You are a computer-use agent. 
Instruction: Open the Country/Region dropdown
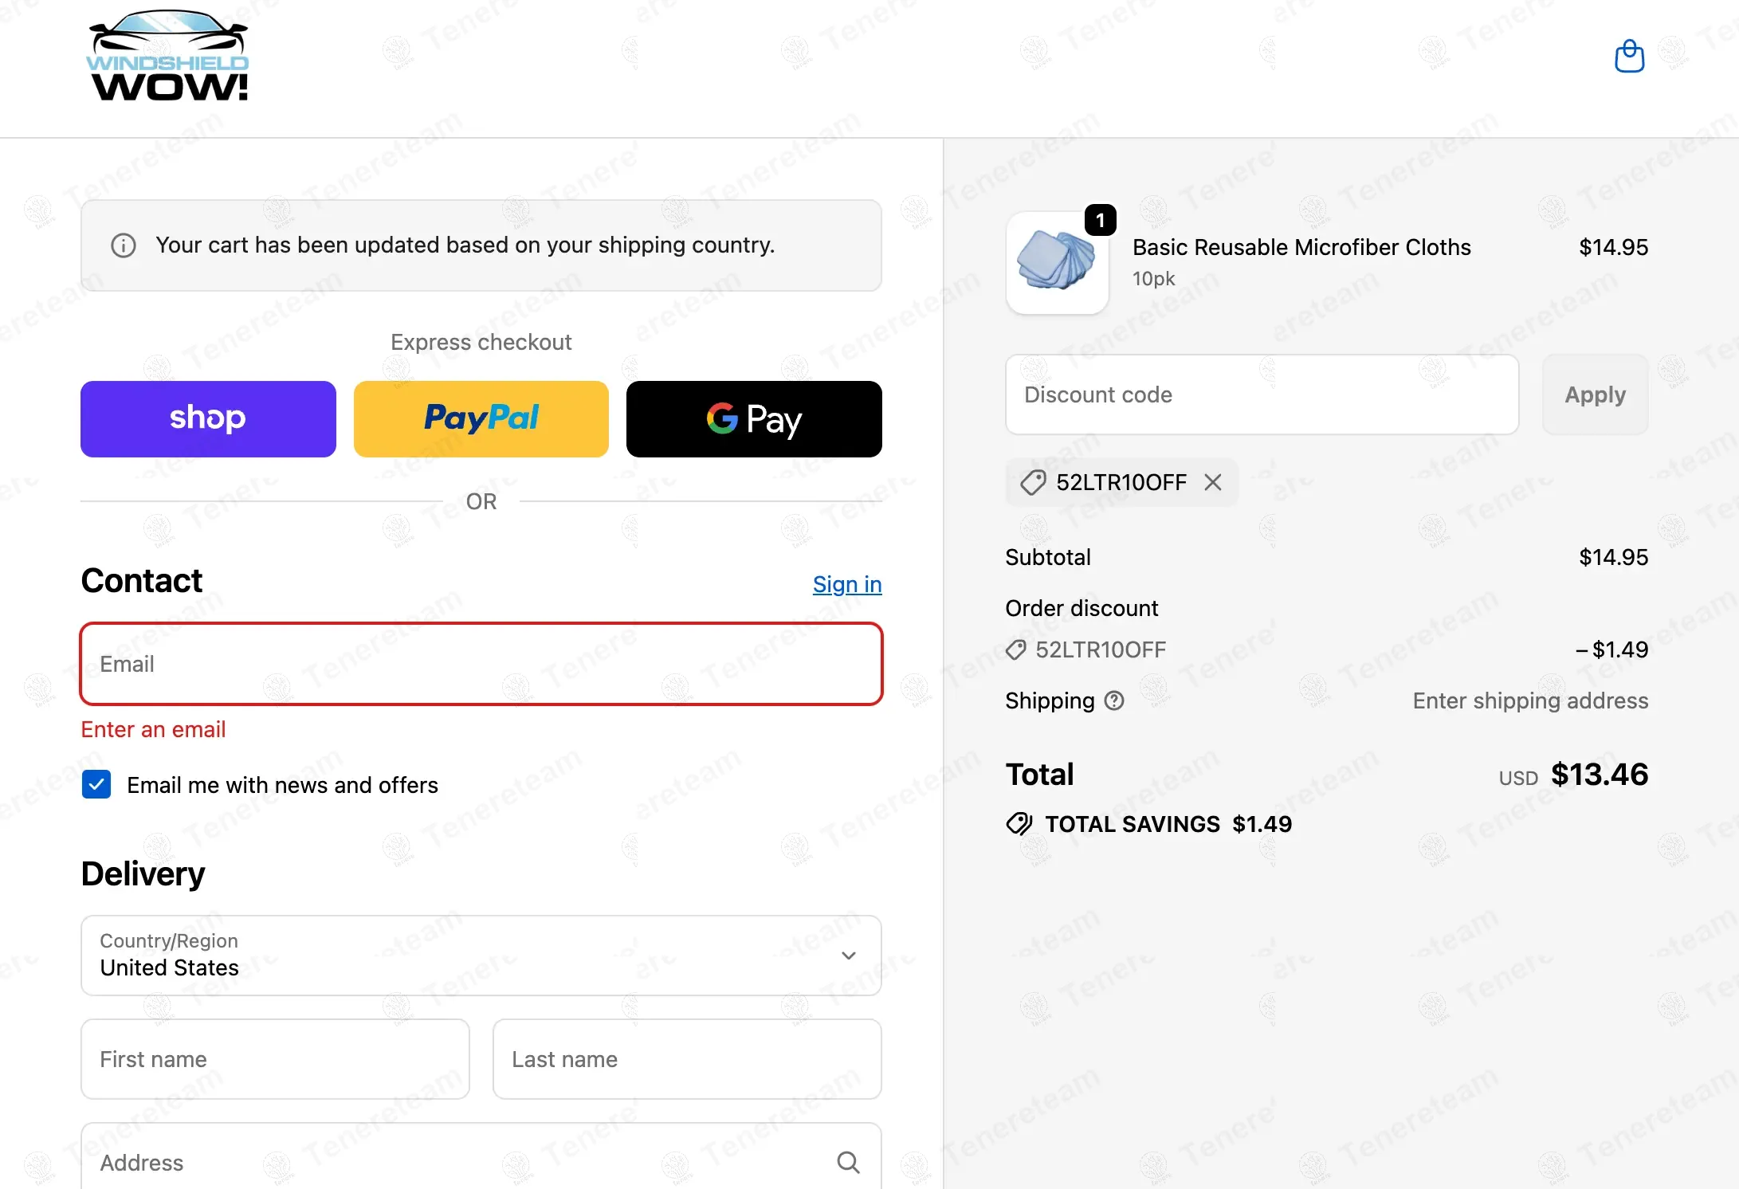pyautogui.click(x=481, y=956)
